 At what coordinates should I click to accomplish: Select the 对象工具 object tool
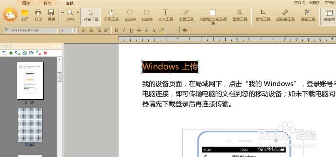(x=91, y=16)
